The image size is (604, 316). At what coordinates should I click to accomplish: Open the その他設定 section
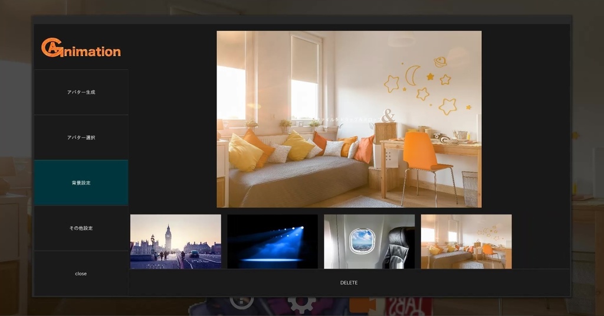tap(81, 229)
